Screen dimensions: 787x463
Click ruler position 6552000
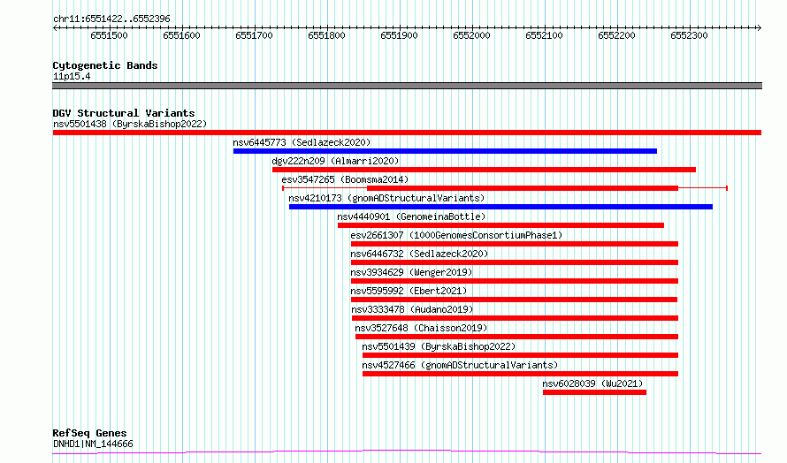[471, 35]
